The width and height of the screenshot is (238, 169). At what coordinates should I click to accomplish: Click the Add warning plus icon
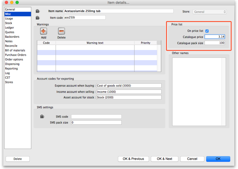(x=43, y=31)
